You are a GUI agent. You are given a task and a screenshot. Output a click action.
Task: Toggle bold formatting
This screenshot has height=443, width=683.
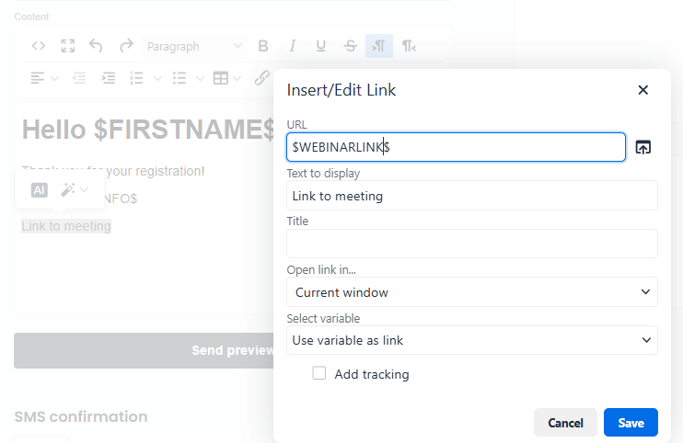tap(263, 46)
